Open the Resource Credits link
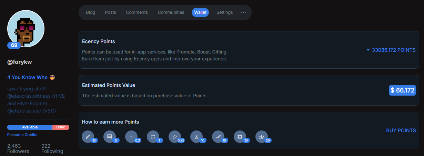Image resolution: width=424 pixels, height=156 pixels. pyautogui.click(x=22, y=135)
